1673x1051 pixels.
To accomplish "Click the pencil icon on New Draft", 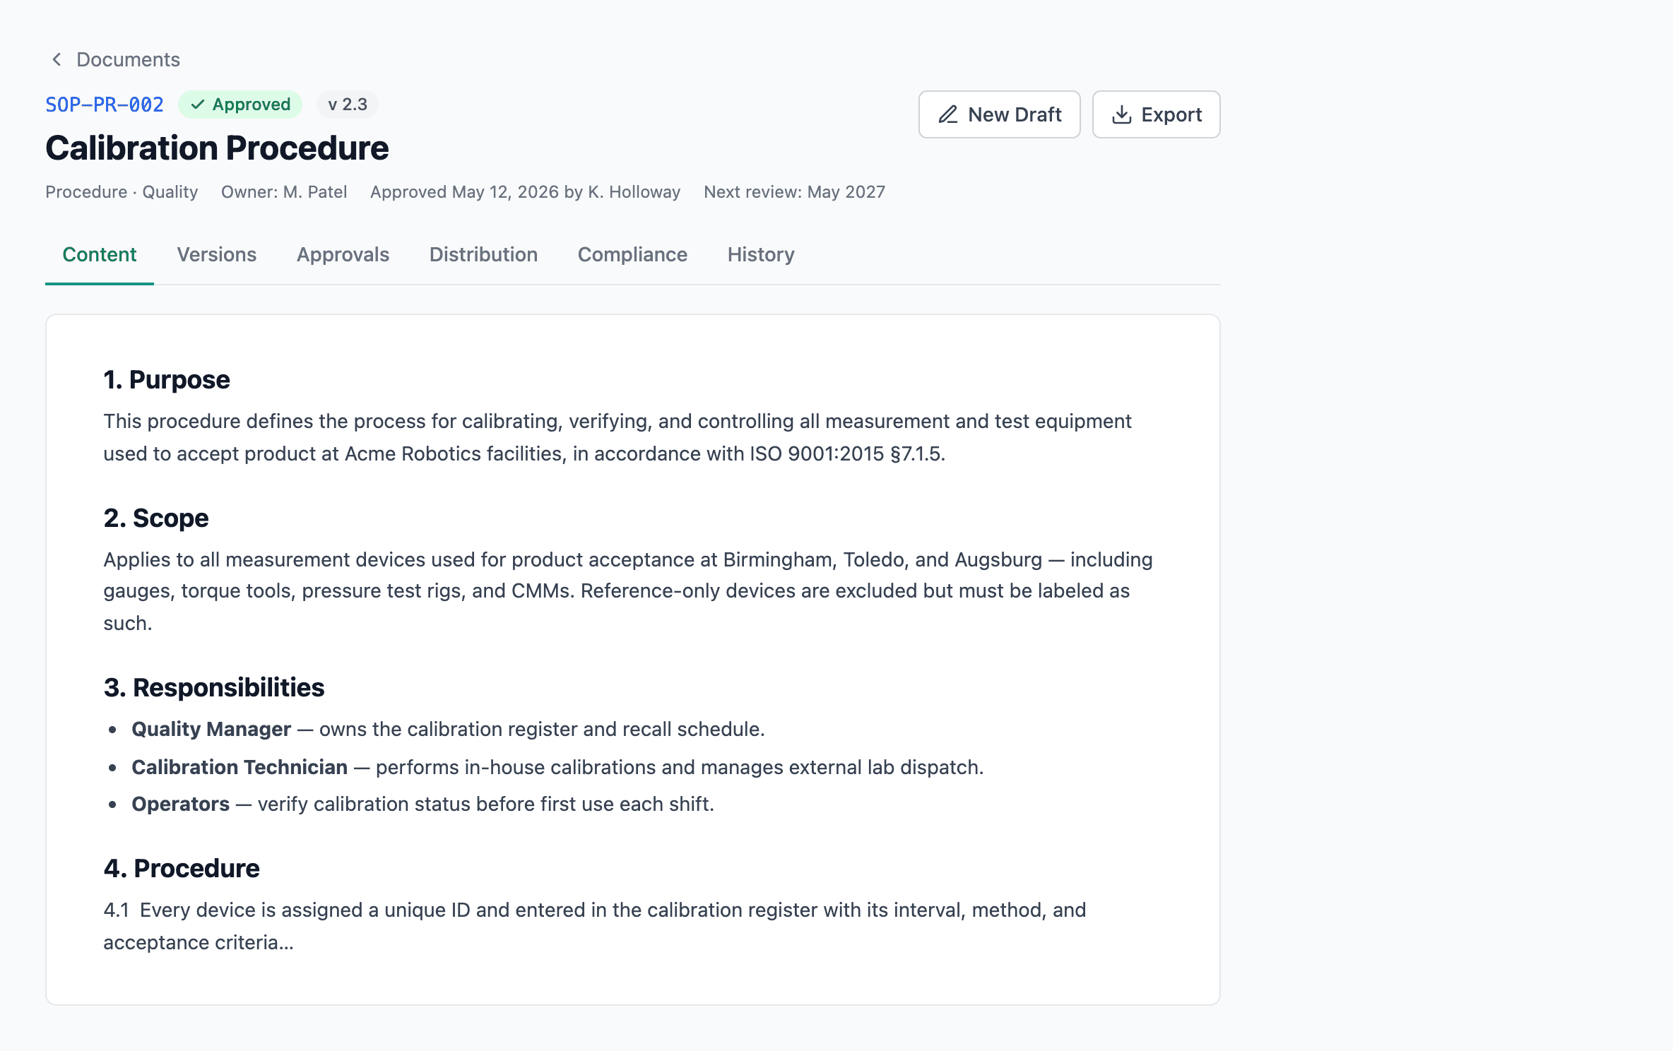I will (x=948, y=114).
